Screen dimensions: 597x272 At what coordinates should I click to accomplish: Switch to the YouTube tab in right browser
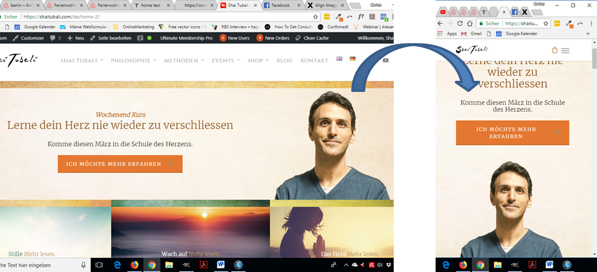443,12
